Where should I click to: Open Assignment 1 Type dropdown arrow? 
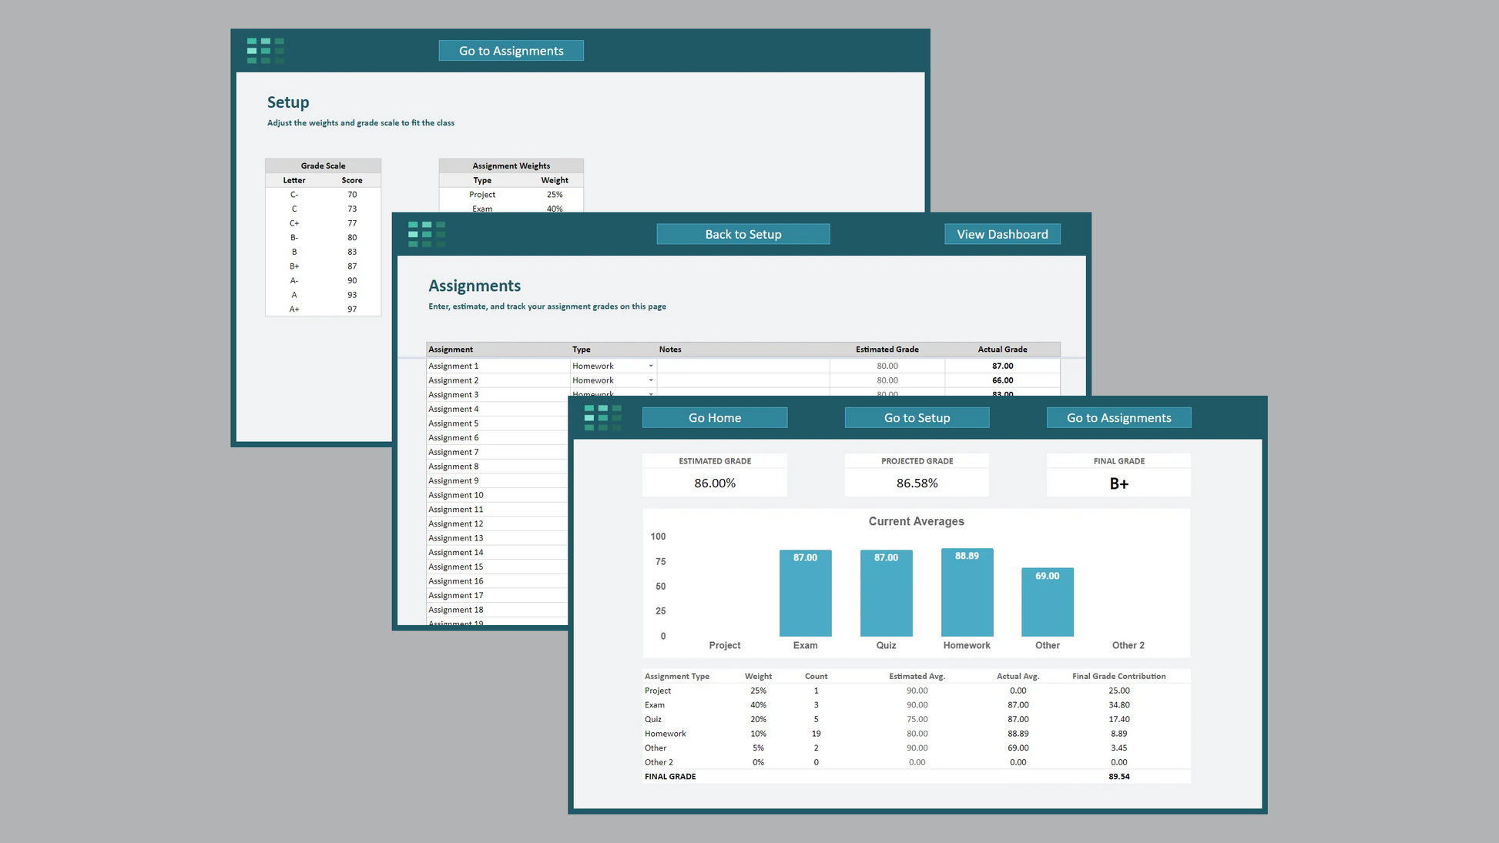651,366
